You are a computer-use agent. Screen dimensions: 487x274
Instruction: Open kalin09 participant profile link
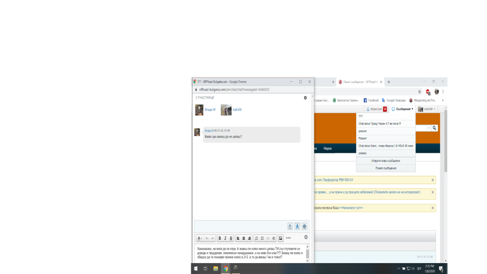pyautogui.click(x=237, y=110)
